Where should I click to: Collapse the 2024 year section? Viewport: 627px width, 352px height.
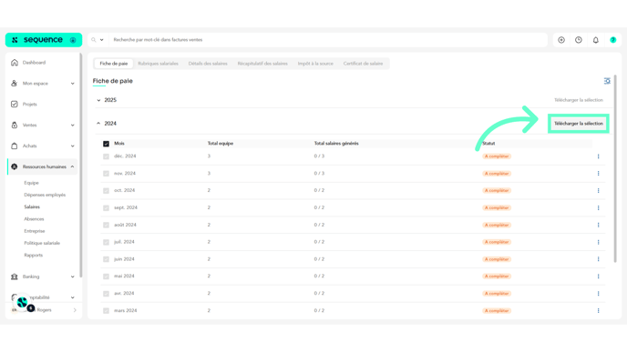[98, 124]
